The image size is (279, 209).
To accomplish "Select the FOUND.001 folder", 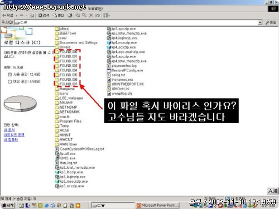I will [66, 56].
